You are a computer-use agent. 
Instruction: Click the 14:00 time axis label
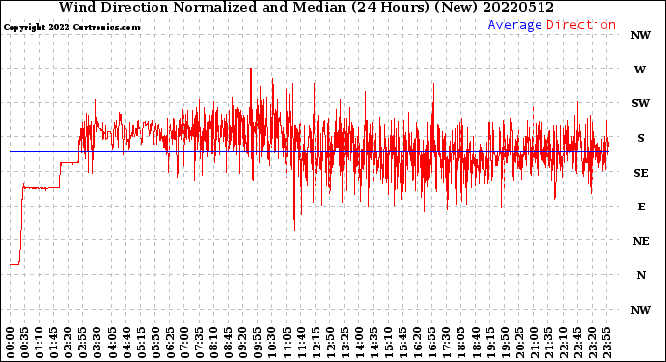coord(359,343)
